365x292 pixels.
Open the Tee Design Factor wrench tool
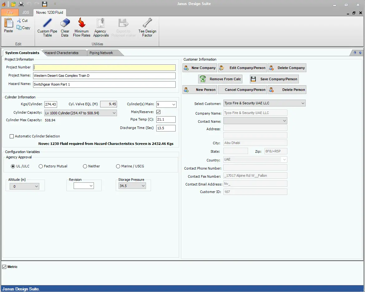pyautogui.click(x=147, y=27)
